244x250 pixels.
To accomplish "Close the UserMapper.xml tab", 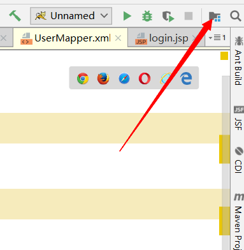I will pos(118,38).
